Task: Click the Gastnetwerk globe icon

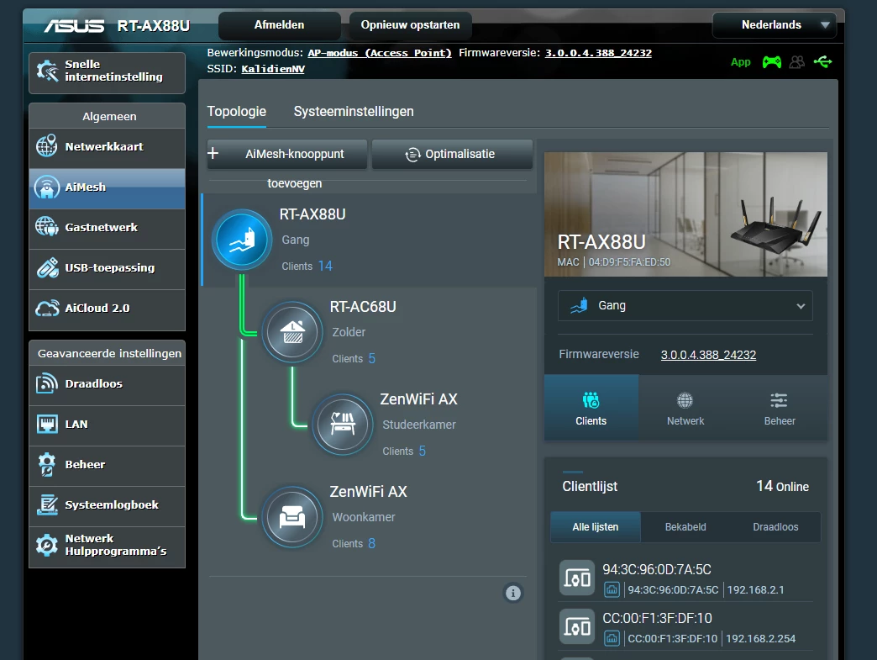Action: [x=47, y=227]
